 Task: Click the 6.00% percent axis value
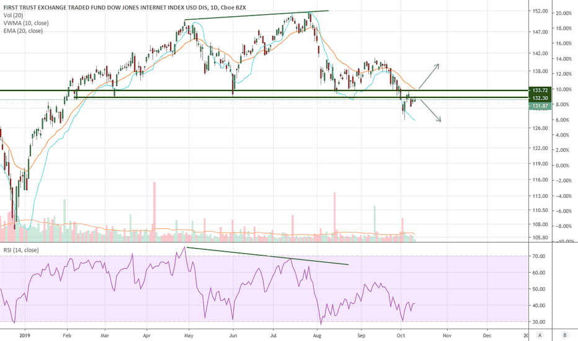pos(564,120)
